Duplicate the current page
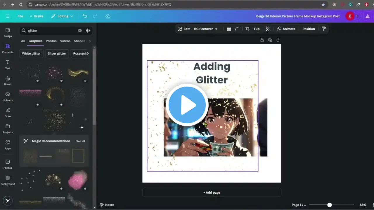This screenshot has width=374, height=210. 270,40
